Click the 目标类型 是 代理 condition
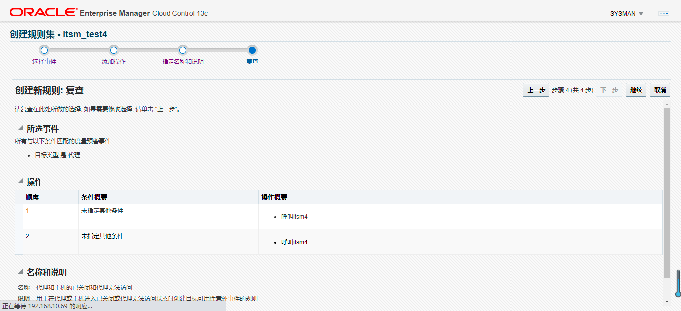This screenshot has height=311, width=681. coord(57,155)
